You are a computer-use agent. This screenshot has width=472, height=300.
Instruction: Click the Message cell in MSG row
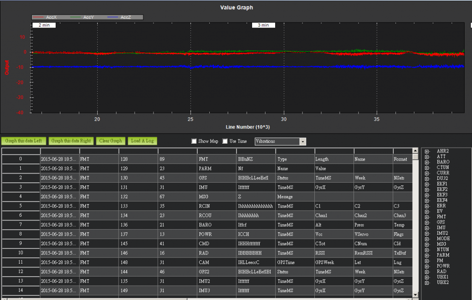295,196
